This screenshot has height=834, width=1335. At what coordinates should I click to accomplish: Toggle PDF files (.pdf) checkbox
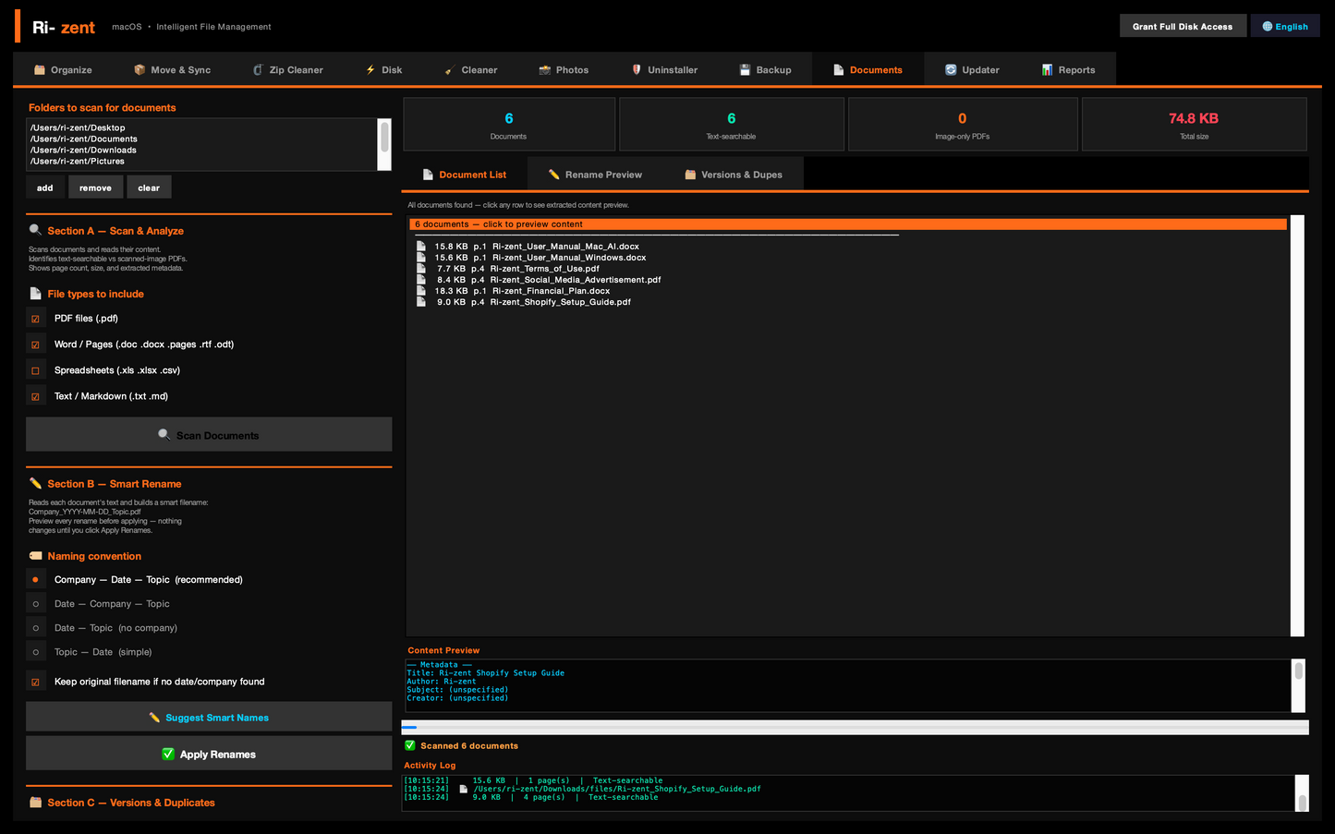pos(36,319)
